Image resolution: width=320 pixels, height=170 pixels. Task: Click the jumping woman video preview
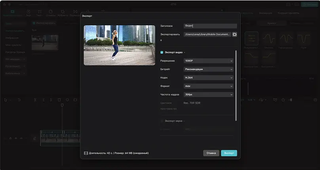(119, 45)
